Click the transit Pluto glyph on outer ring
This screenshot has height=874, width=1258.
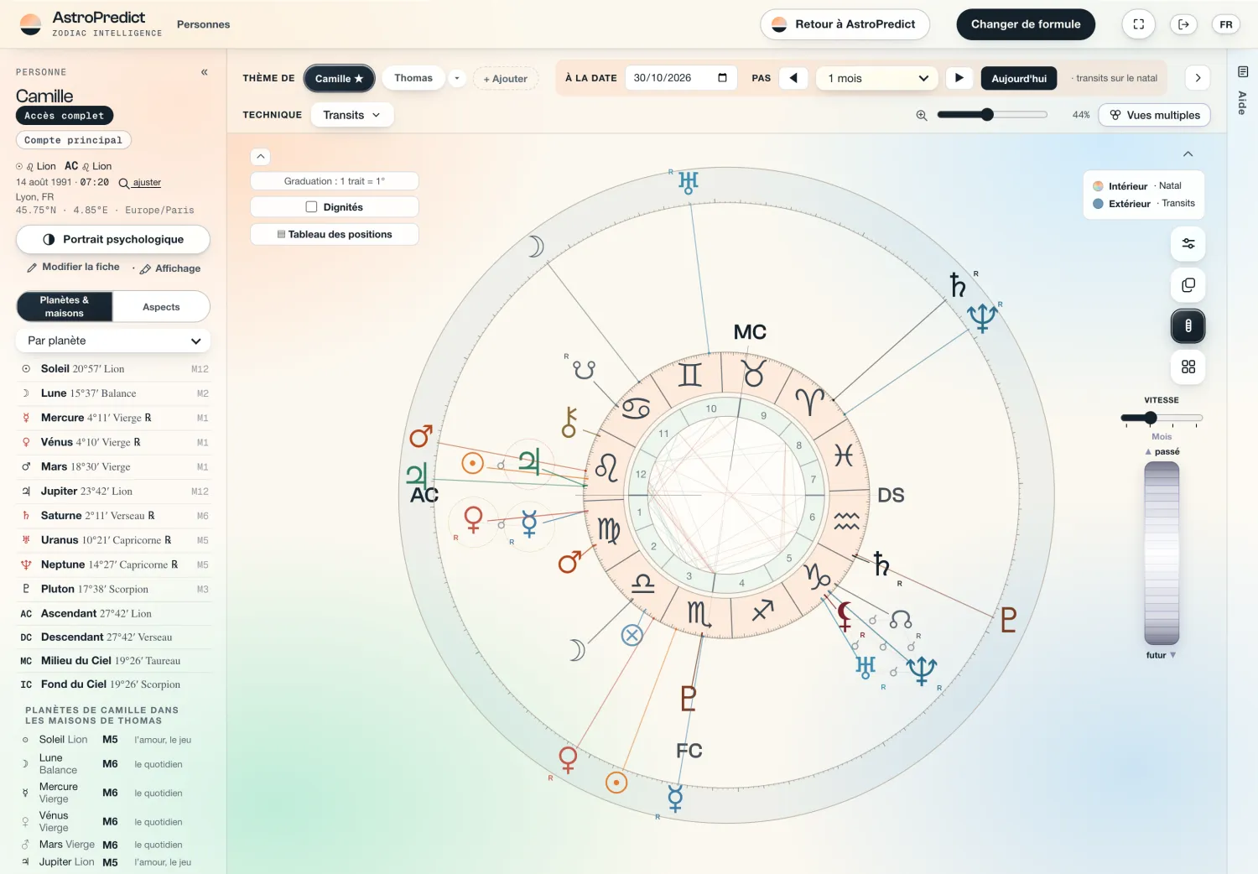point(1009,620)
